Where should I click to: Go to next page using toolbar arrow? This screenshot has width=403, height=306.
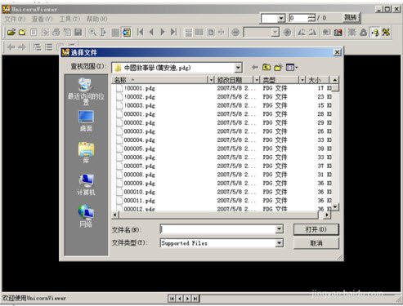tap(163, 32)
